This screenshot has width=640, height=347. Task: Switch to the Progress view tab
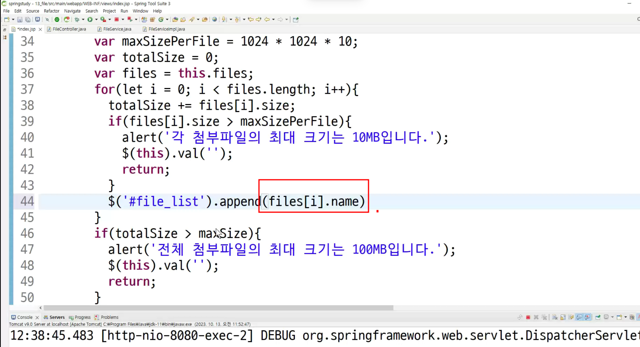[x=79, y=317]
